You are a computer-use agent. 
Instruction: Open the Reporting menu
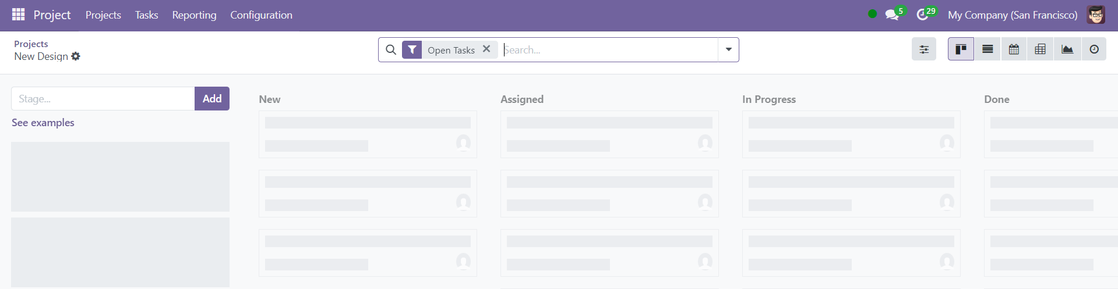[194, 15]
